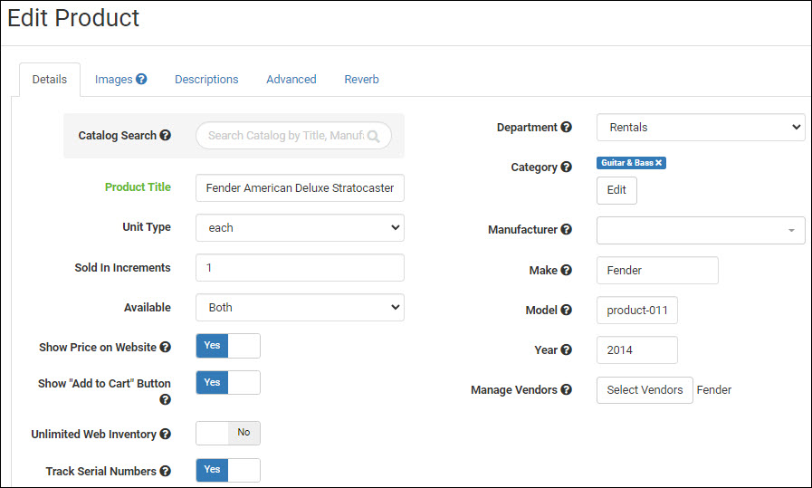Open the Department dropdown showing Rentals

pos(701,127)
